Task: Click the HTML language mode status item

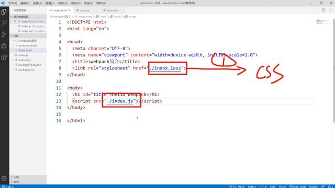Action: 282,186
